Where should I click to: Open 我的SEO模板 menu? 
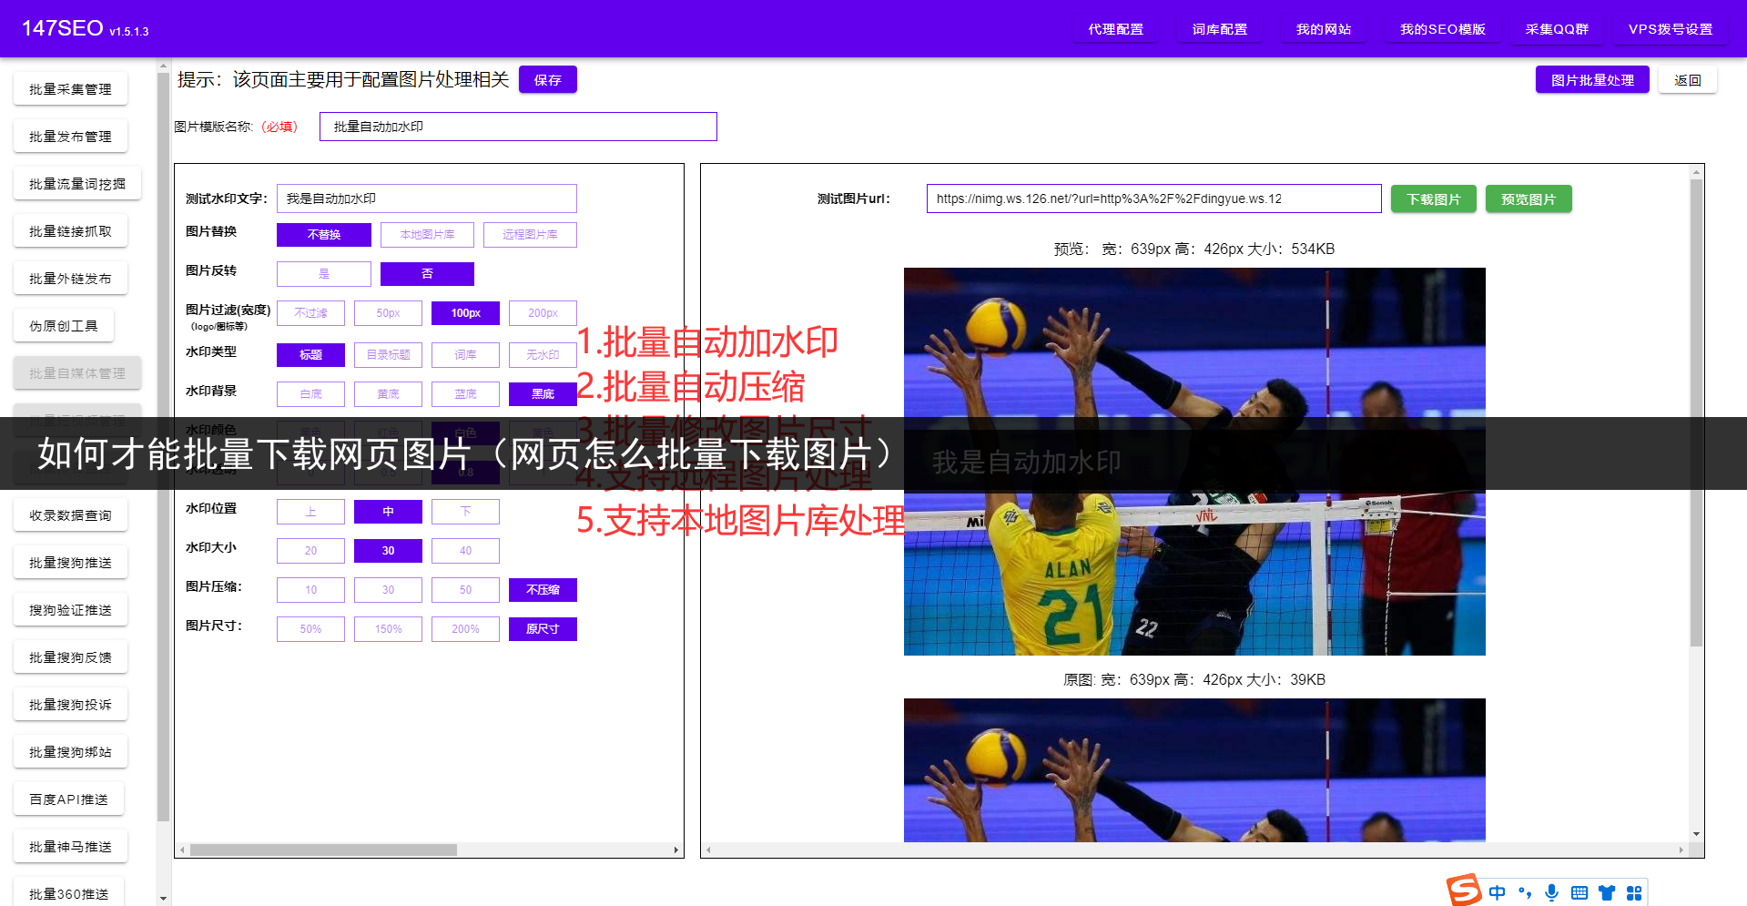1442,29
